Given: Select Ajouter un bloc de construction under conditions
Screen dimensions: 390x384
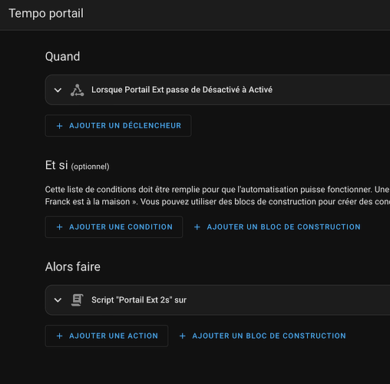Looking at the screenshot, I should point(277,227).
